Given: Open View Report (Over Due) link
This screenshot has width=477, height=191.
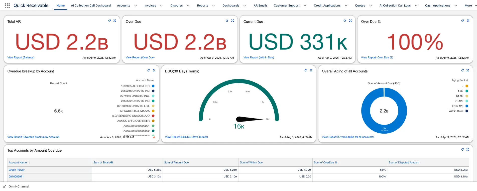Looking at the screenshot, I should pyautogui.click(x=140, y=58).
